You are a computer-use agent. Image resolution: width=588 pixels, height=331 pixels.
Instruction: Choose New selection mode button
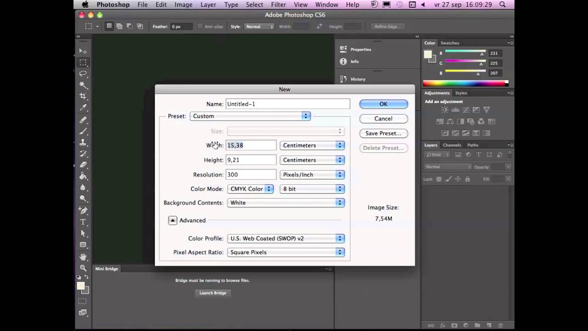pos(109,26)
